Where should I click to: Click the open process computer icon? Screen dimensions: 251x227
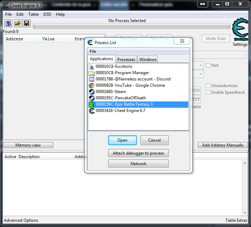pos(8,23)
